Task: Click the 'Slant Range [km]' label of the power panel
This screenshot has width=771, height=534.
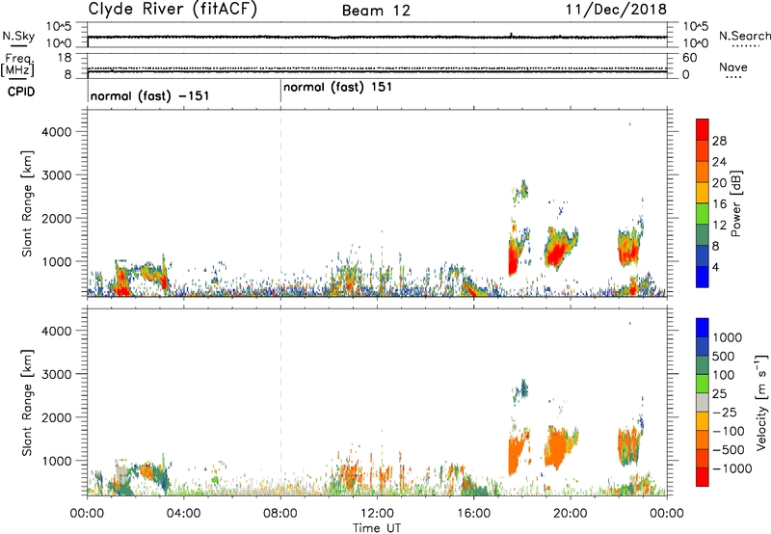Action: [27, 203]
